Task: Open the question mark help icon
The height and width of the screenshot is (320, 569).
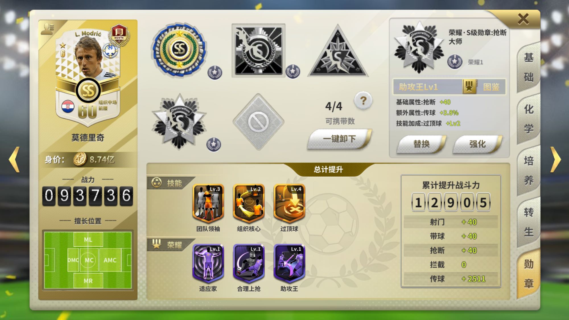Action: 363,101
